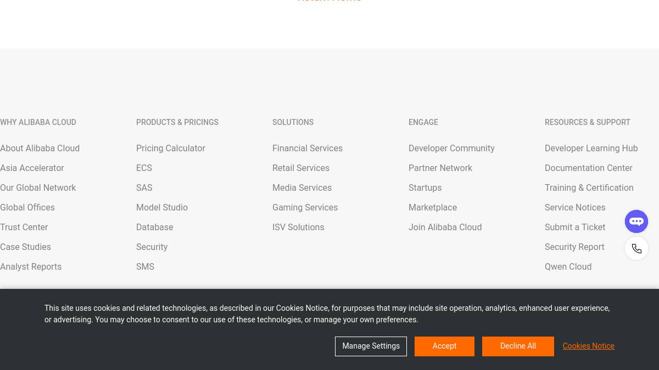Open Manage Settings for cookies
The image size is (659, 370).
[371, 346]
